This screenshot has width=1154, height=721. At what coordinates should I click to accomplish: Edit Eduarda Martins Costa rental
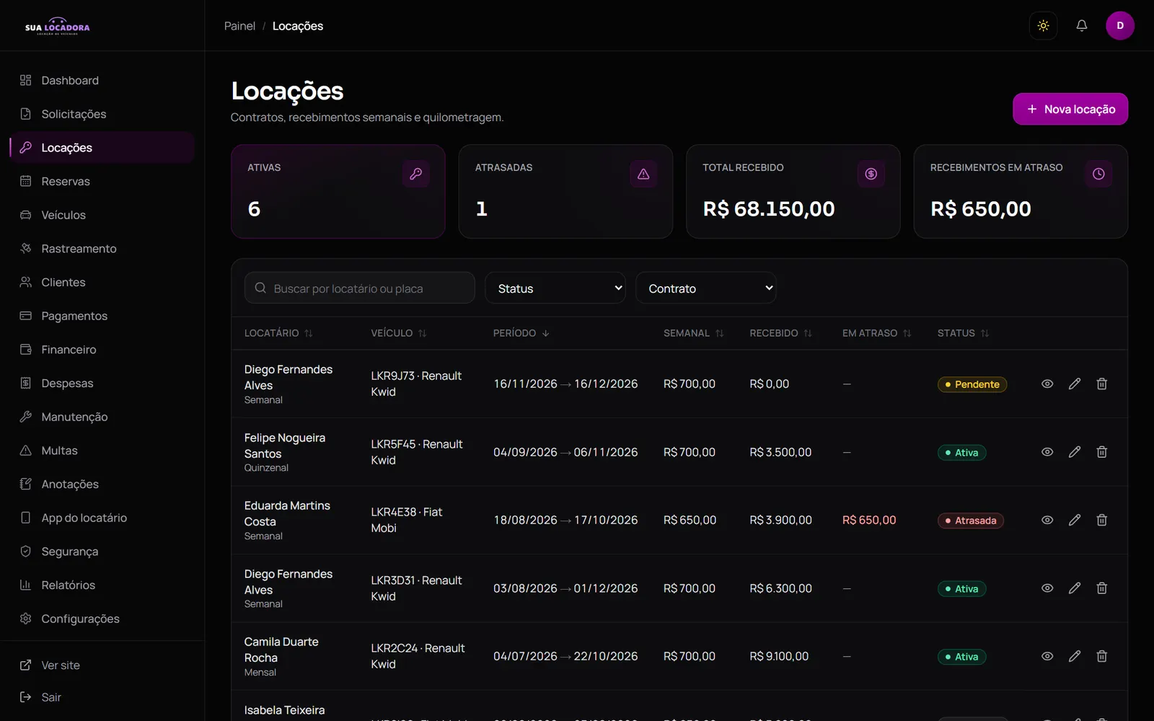[1075, 520]
